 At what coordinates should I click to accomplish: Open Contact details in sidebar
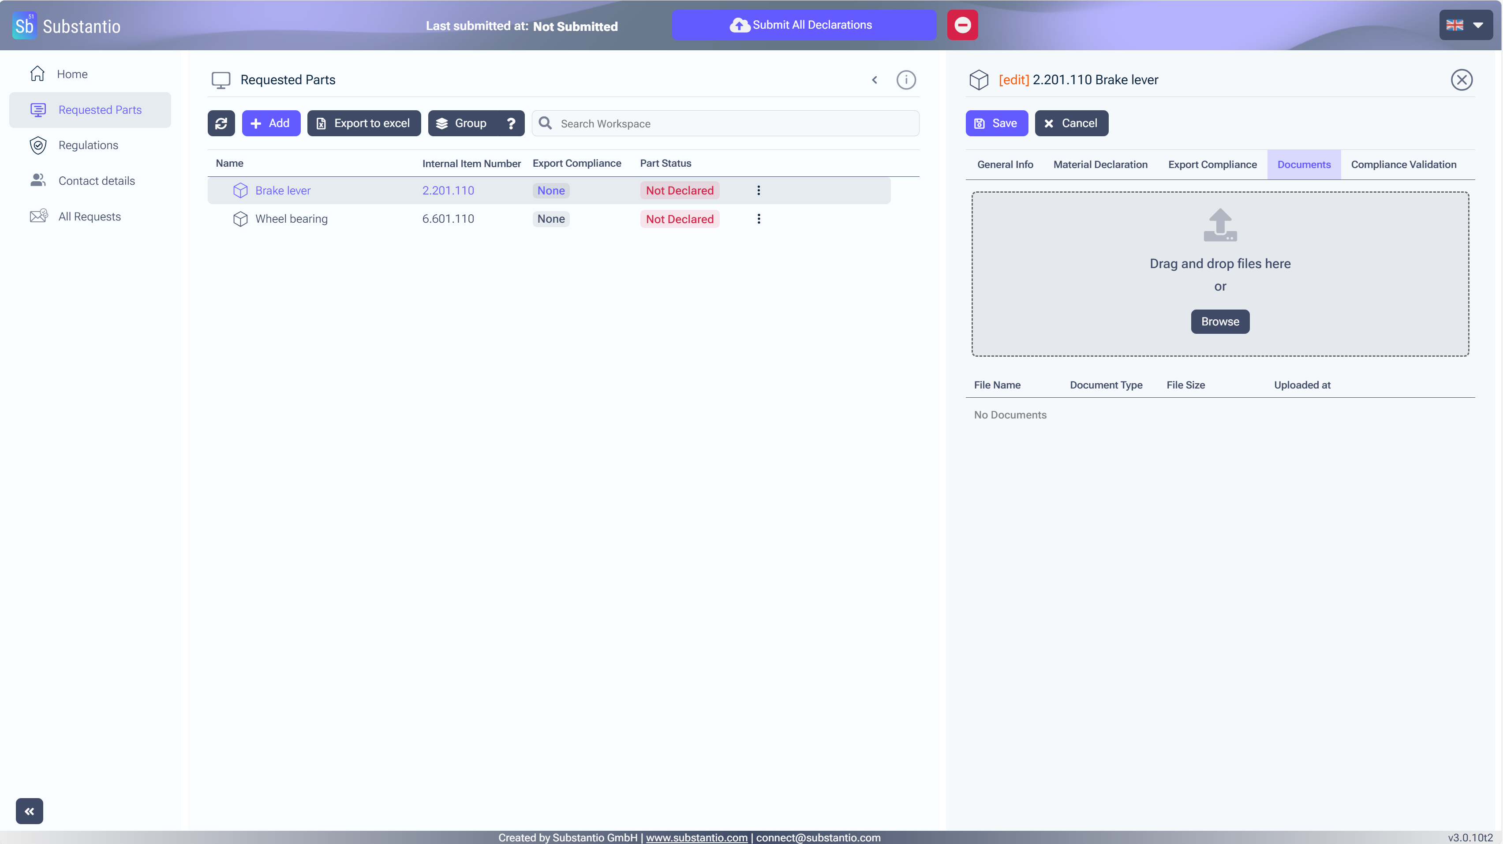pyautogui.click(x=96, y=181)
